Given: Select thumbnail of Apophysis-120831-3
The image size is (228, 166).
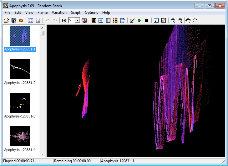Looking at the screenshot, I should pyautogui.click(x=20, y=103).
